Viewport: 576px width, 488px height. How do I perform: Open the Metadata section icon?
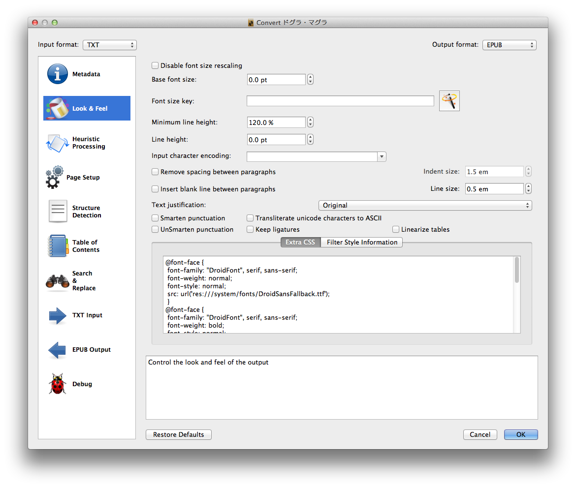pos(57,74)
